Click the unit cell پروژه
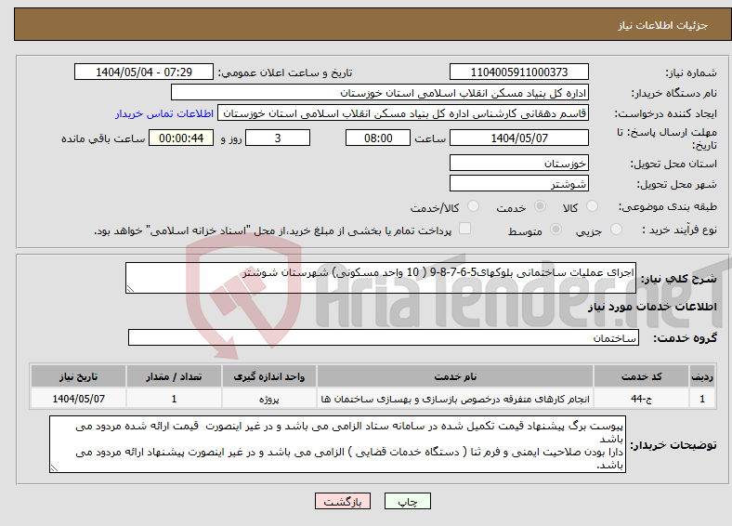Screen dimensions: 732x526 pyautogui.click(x=268, y=399)
